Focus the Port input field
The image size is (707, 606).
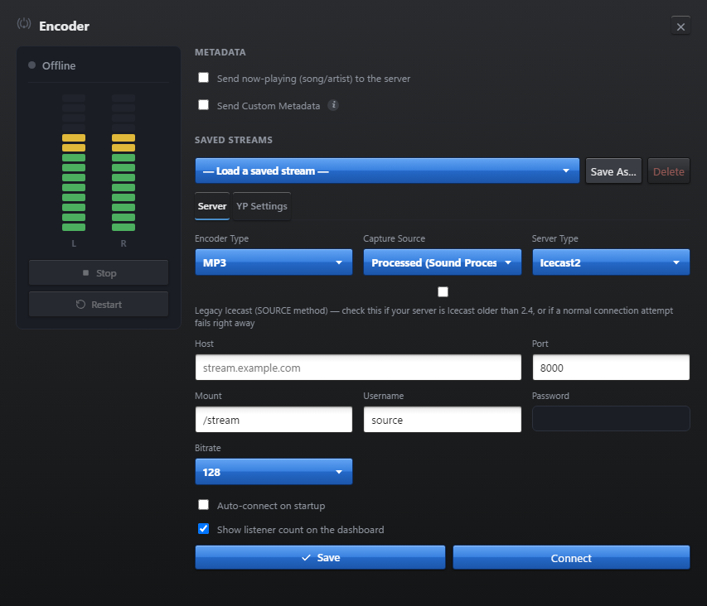click(611, 368)
